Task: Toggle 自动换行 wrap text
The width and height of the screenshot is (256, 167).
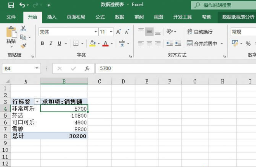Action: [200, 32]
